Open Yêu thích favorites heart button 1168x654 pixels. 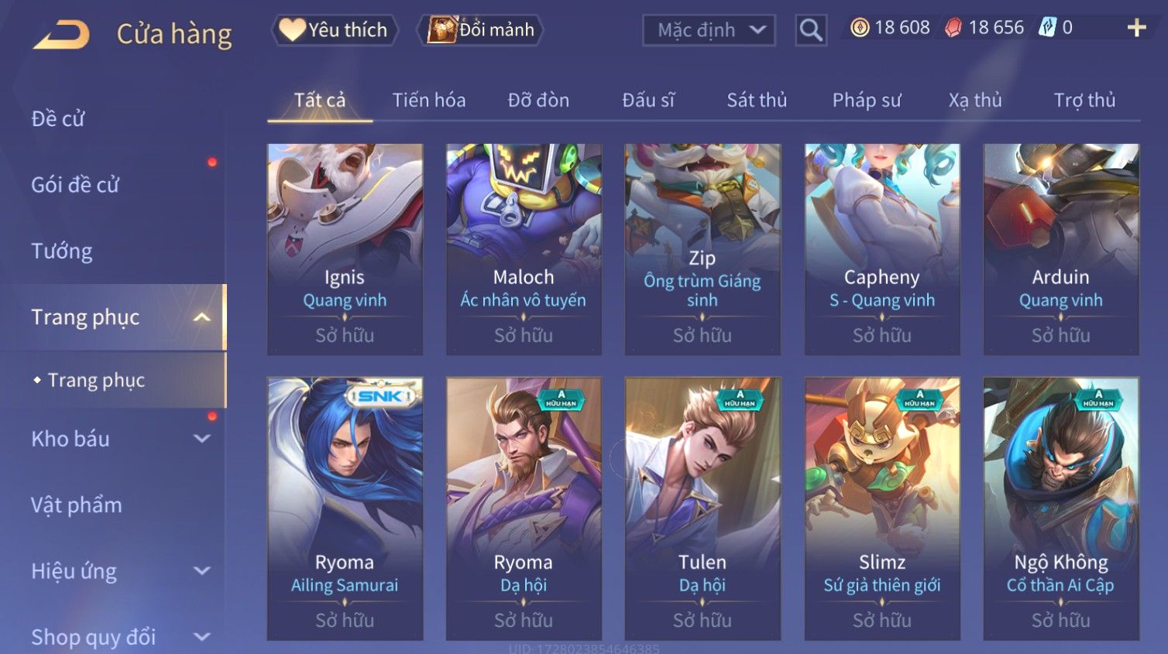pyautogui.click(x=335, y=30)
